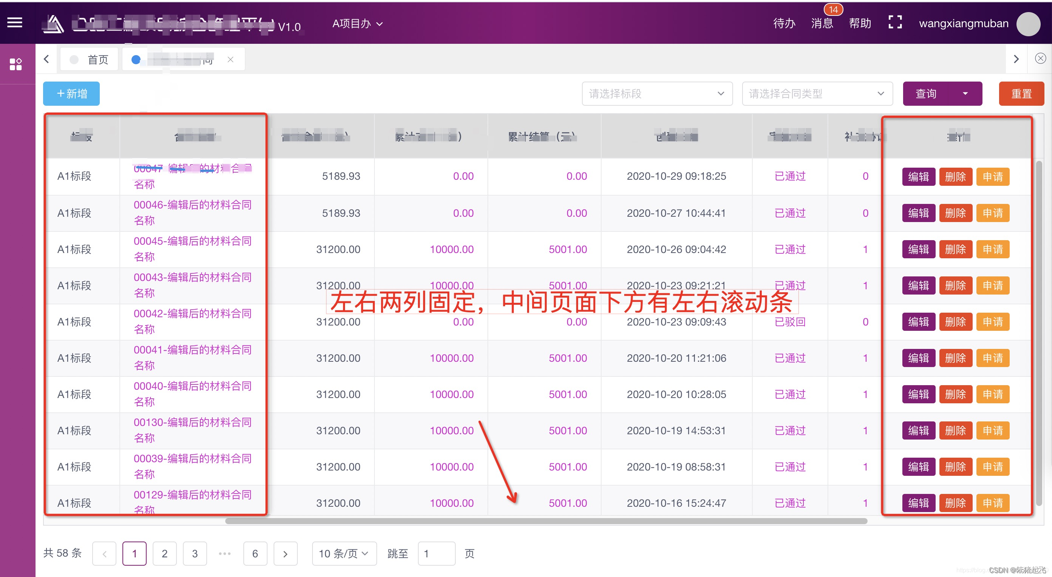Click the fullscreen toggle icon

click(895, 22)
